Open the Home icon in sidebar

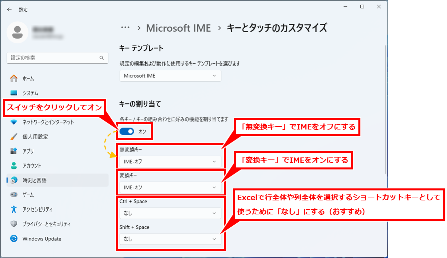[14, 79]
